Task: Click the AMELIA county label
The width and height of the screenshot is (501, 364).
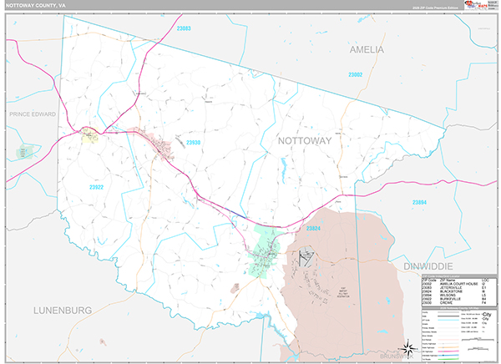Action: coord(367,49)
